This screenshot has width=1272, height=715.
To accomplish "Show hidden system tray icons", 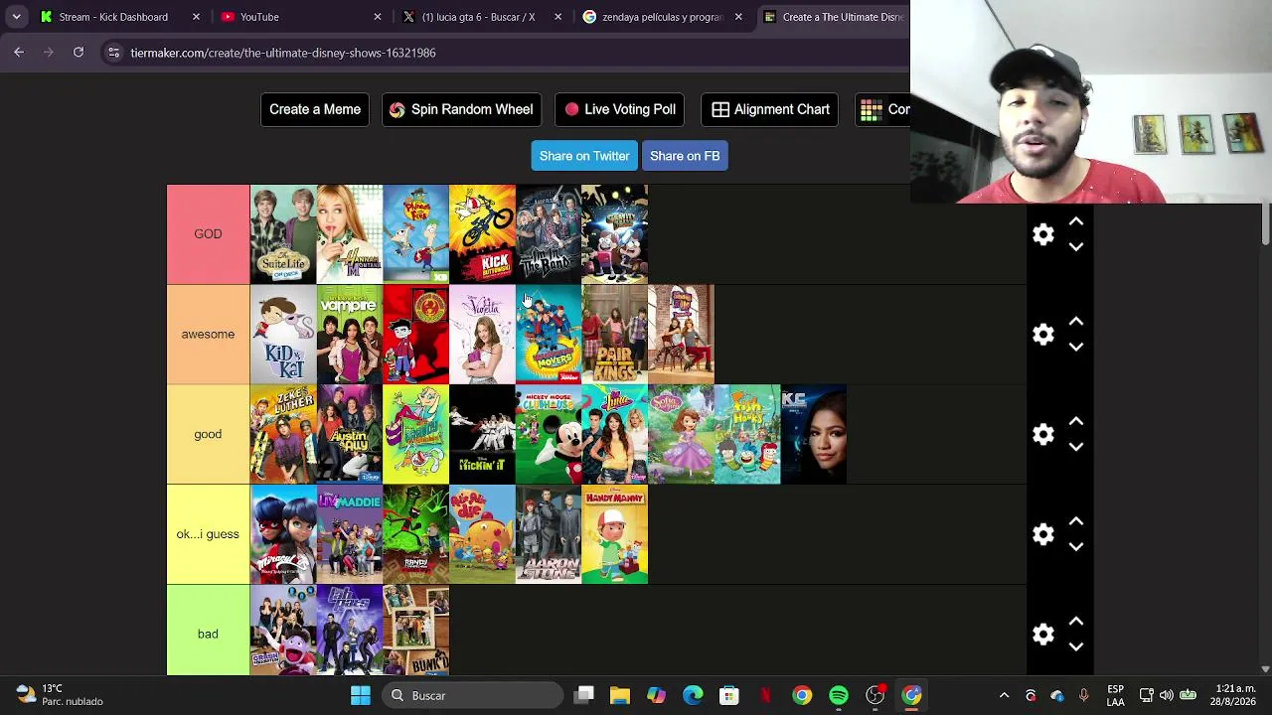I will click(1004, 695).
